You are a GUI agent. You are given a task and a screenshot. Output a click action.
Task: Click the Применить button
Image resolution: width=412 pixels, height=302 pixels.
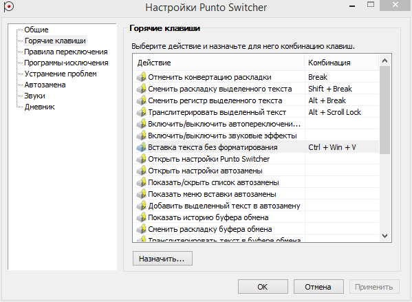pos(374,286)
